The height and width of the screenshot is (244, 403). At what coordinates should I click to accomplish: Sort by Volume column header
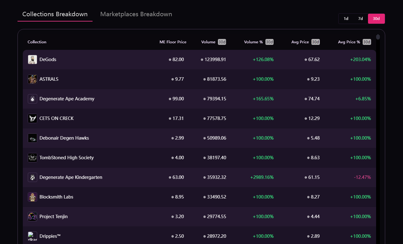[208, 42]
